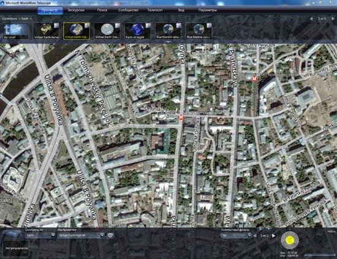Click the '1 из 2' page indicator
Viewport: 337px width, 259px height.
tap(264, 236)
